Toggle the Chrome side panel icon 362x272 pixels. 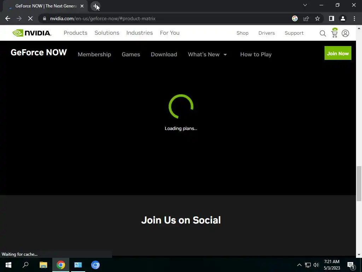[x=332, y=18]
